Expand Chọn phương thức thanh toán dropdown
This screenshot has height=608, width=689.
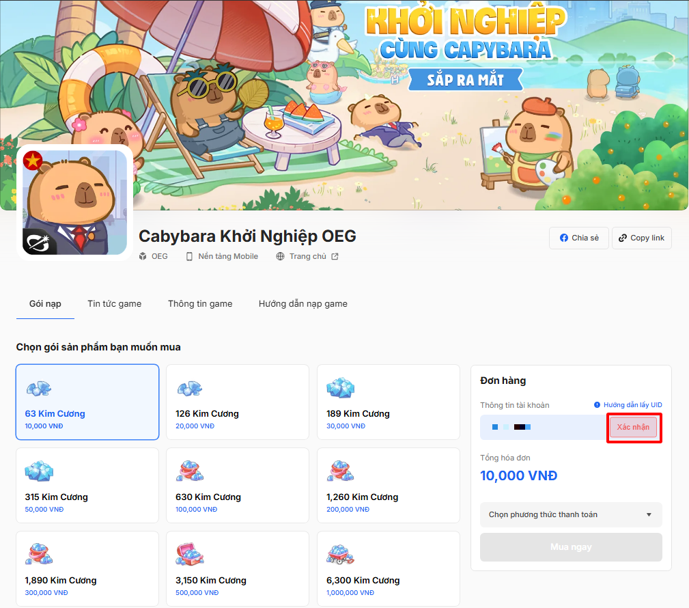(x=571, y=514)
